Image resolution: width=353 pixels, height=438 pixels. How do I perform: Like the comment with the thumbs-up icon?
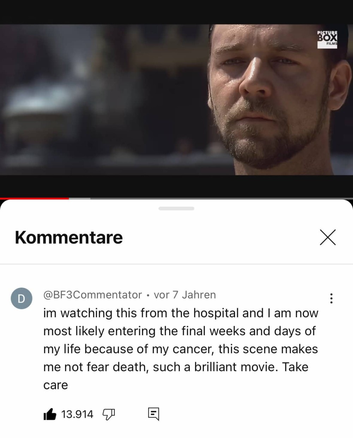[x=50, y=414]
